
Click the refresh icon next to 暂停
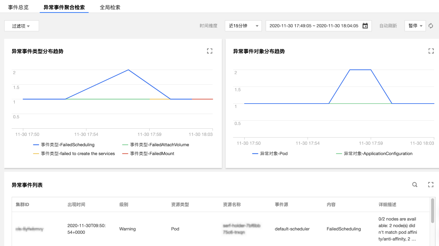(431, 26)
